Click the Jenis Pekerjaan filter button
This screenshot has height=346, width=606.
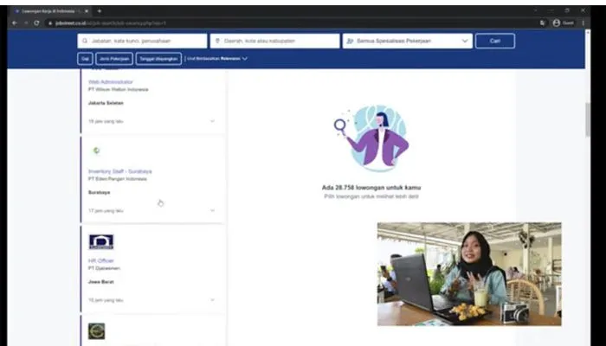pos(114,59)
